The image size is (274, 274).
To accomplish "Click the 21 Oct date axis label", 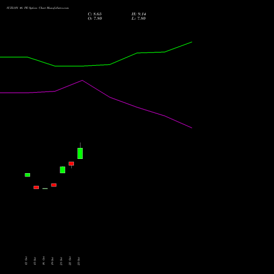I will tap(61, 261).
